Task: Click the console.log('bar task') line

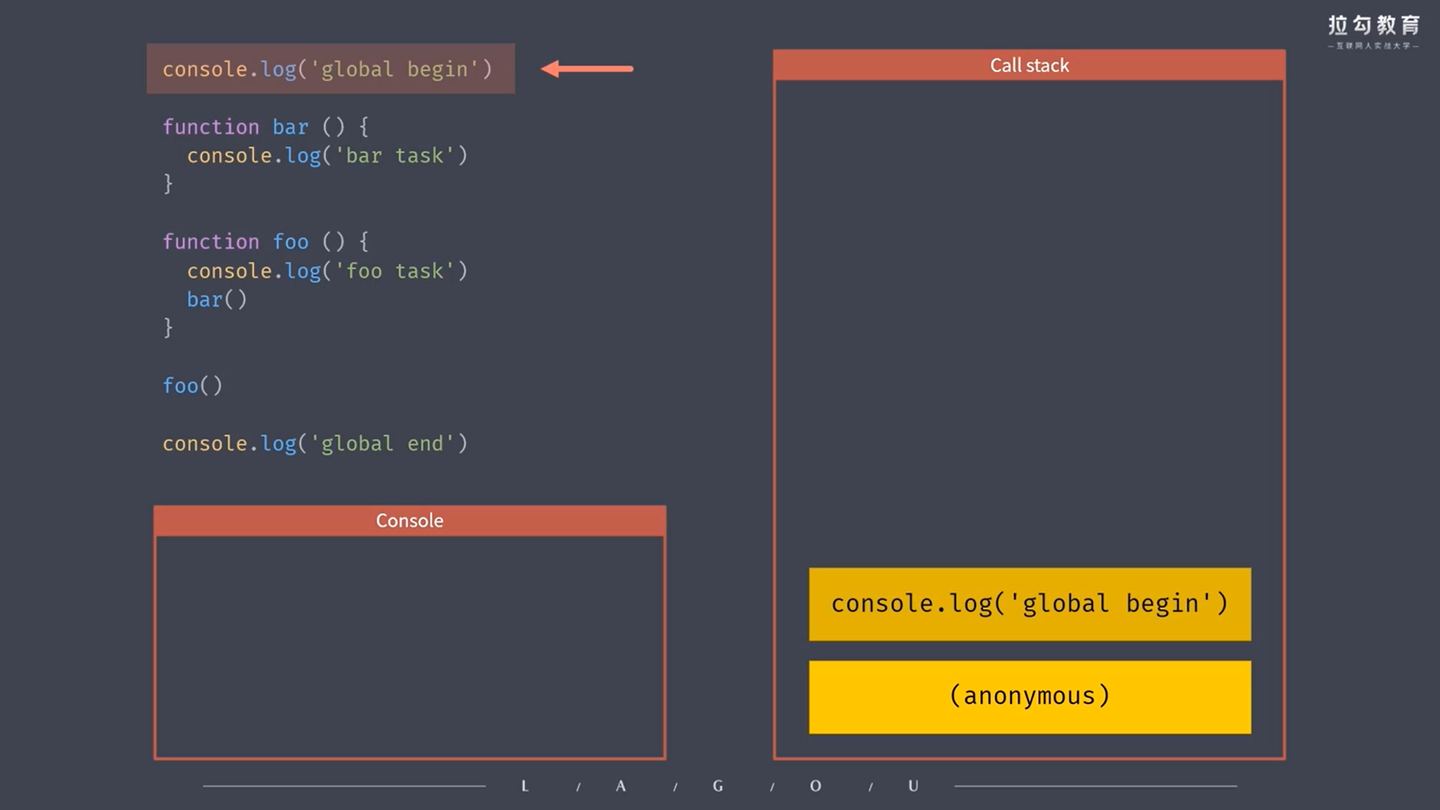Action: [327, 156]
